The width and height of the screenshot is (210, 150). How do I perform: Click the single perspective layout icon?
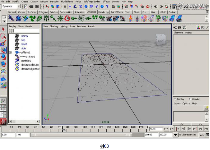pos(3,100)
